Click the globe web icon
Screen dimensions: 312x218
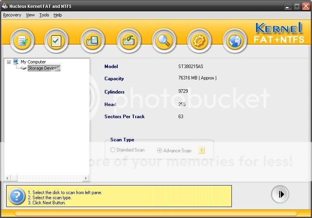(235, 41)
